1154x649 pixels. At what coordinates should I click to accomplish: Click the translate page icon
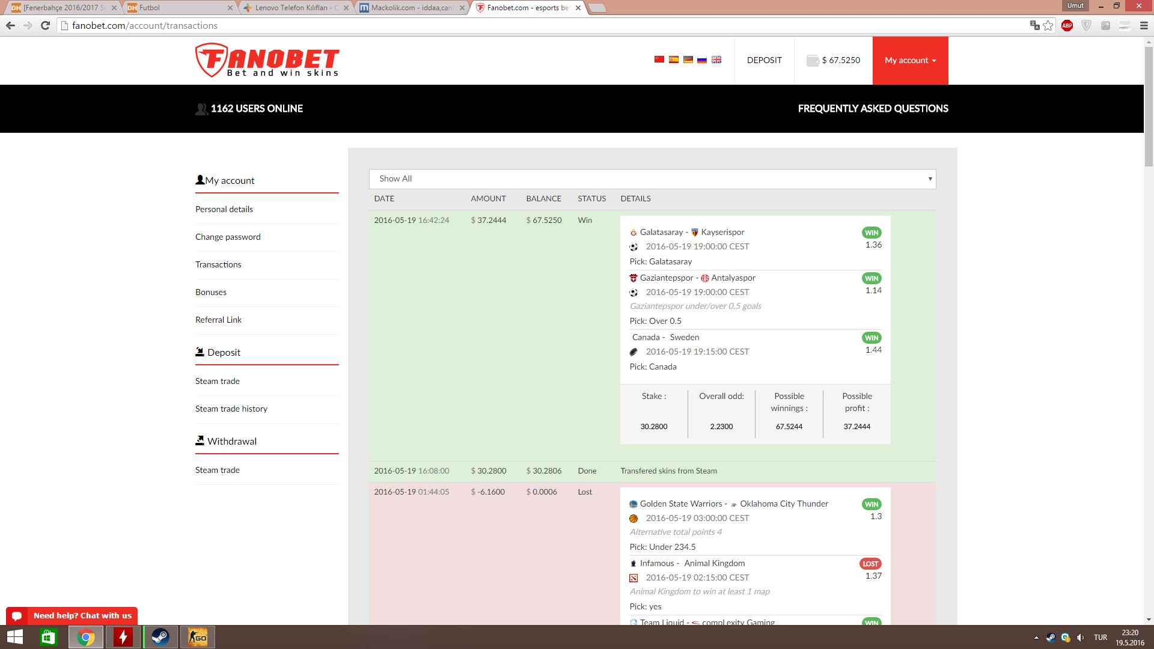(x=1034, y=25)
